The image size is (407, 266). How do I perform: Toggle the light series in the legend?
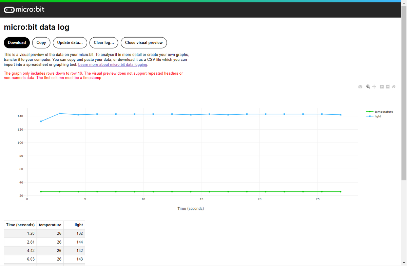(x=374, y=116)
